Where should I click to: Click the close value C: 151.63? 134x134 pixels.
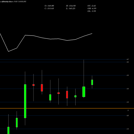(49, 9)
